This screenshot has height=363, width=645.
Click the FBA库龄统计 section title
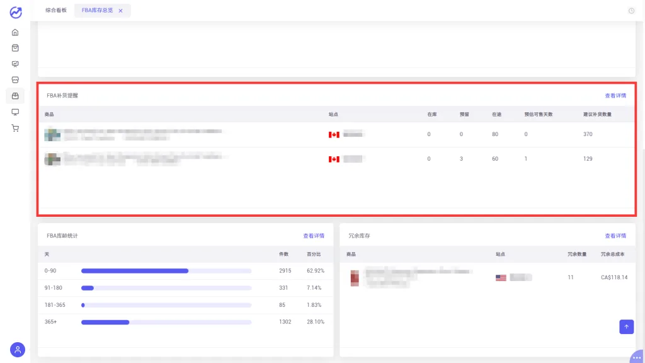[x=62, y=236]
